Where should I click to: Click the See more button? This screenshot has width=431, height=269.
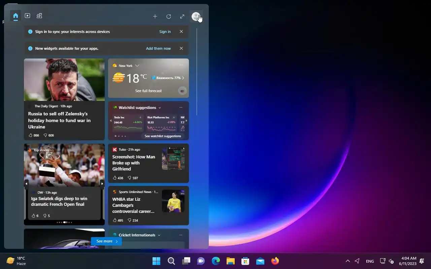pos(106,241)
